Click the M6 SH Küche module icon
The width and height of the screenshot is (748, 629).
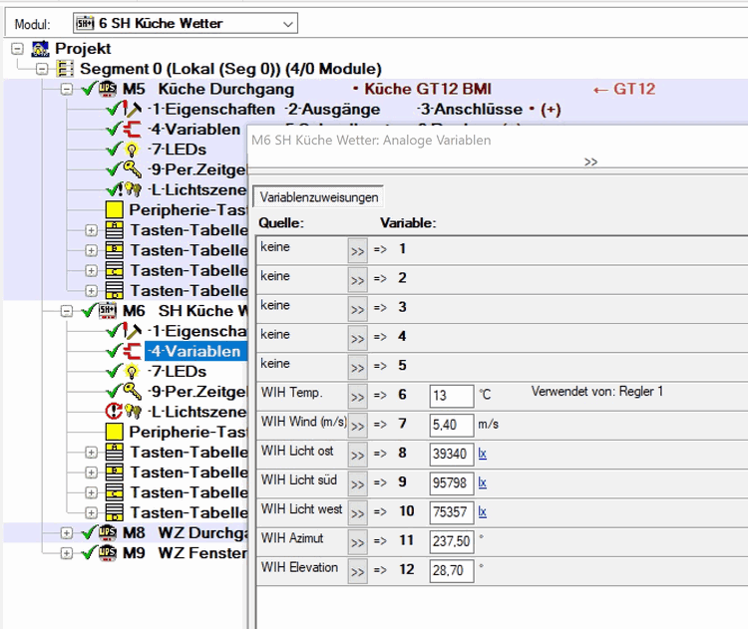(x=108, y=311)
